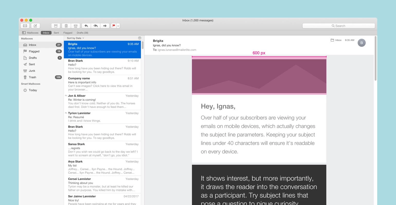Open the flag color dropdown arrow
This screenshot has height=205, width=396.
tap(118, 26)
